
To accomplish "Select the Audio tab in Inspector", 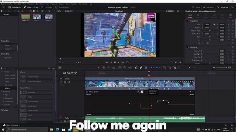I will click(198, 16).
